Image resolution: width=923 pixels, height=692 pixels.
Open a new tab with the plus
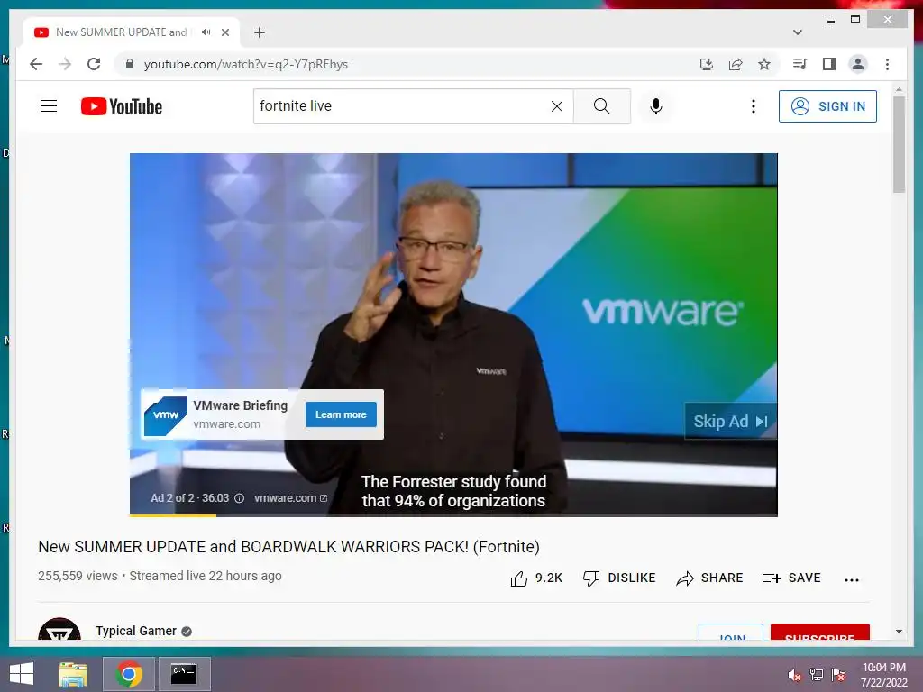[x=260, y=32]
